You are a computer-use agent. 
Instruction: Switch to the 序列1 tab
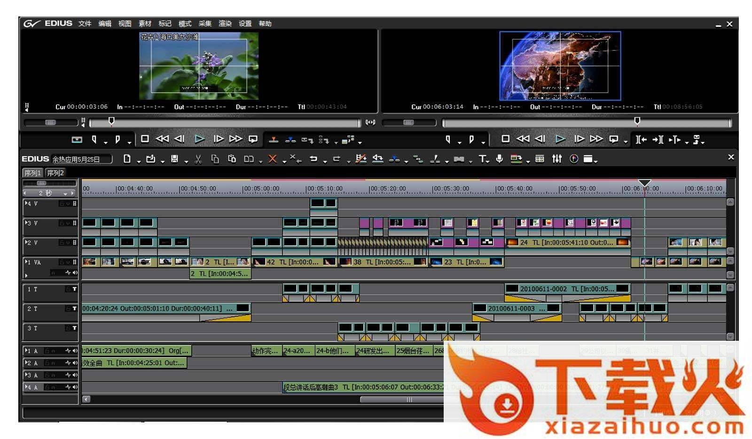[x=33, y=173]
